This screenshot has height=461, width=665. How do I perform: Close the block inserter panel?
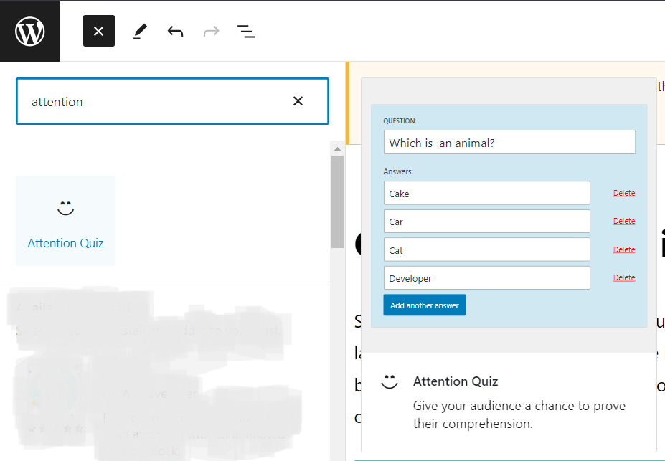pyautogui.click(x=99, y=31)
